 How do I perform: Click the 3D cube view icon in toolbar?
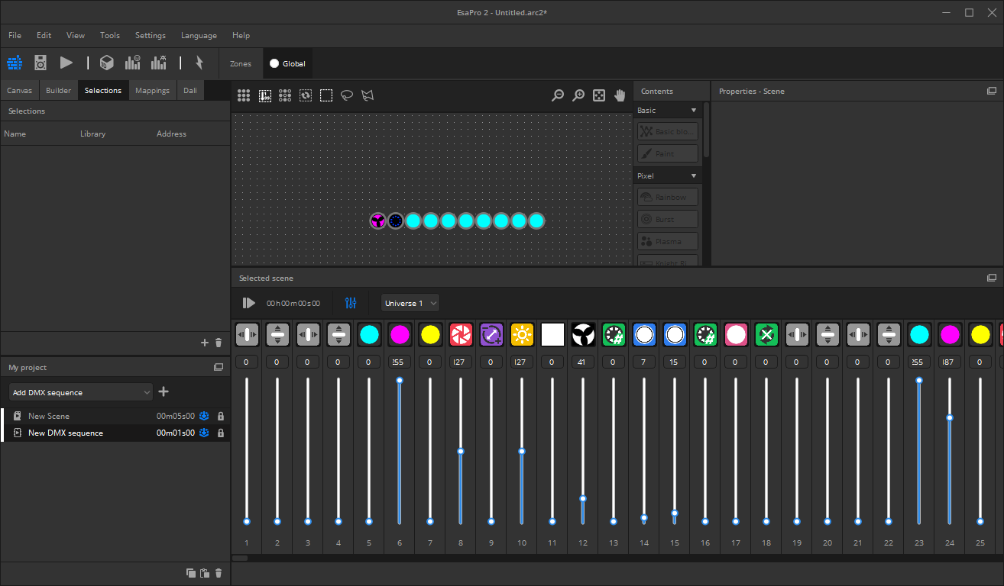(x=107, y=63)
